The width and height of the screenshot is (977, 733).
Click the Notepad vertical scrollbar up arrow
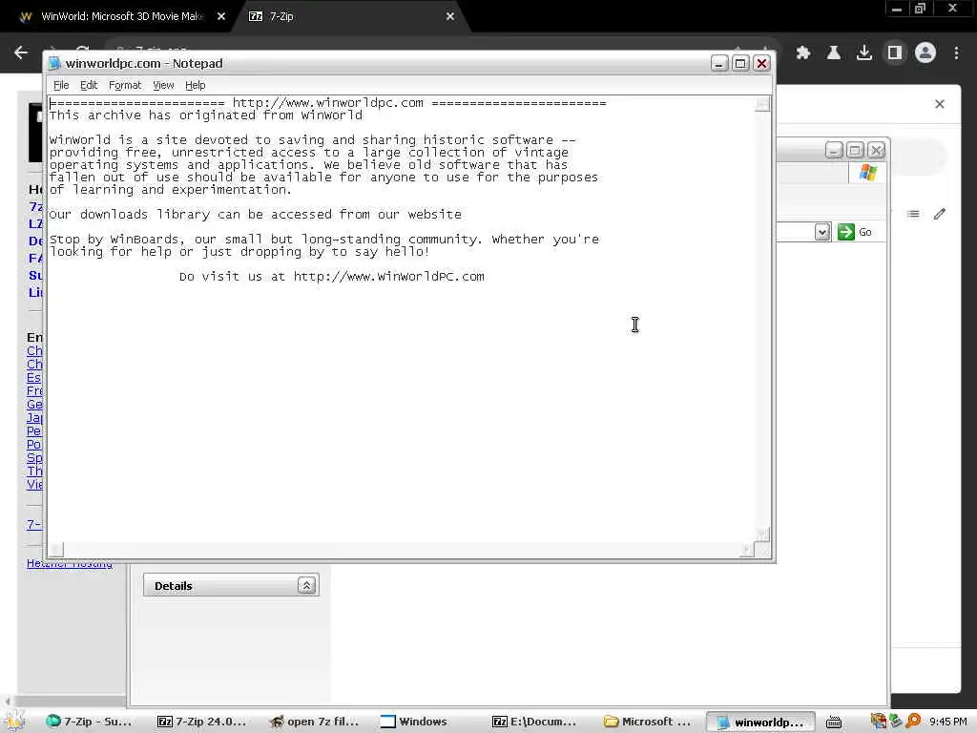[762, 104]
